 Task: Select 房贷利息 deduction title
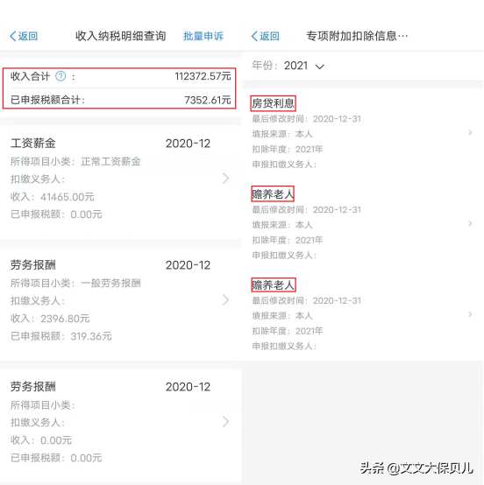[273, 103]
